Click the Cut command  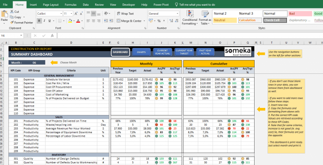pos(15,12)
